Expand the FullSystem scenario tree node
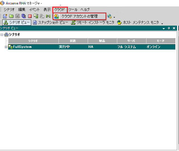Image resolution: width=179 pixels, height=151 pixels. click(6, 47)
